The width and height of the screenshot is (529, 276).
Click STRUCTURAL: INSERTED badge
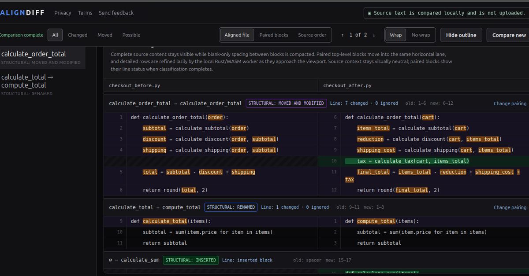coord(191,260)
